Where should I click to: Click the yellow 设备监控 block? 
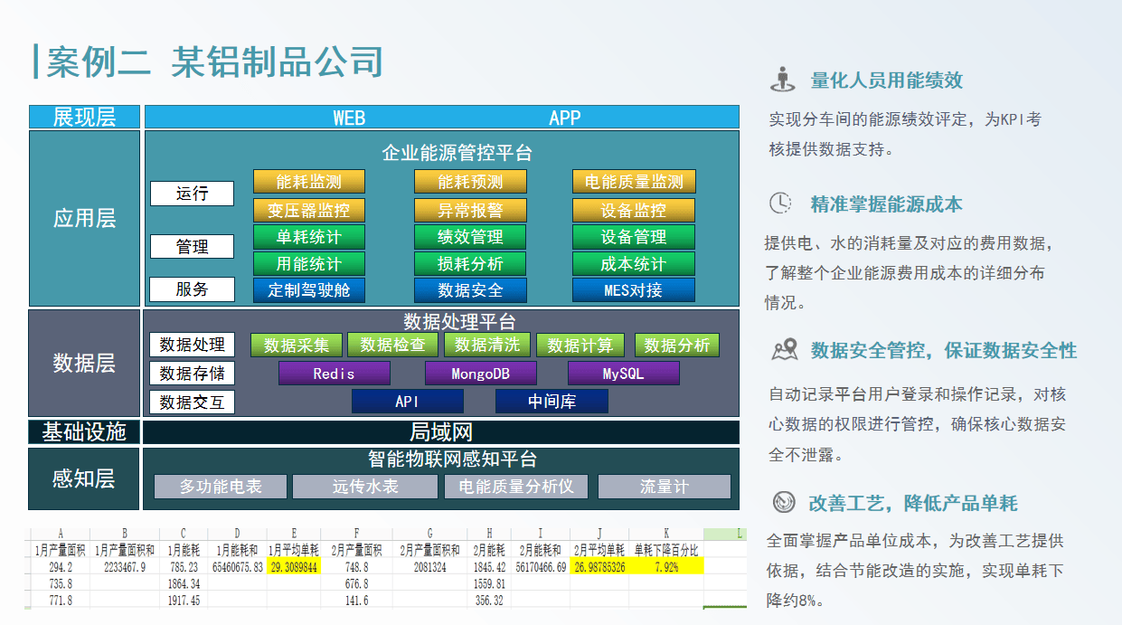[x=633, y=210]
